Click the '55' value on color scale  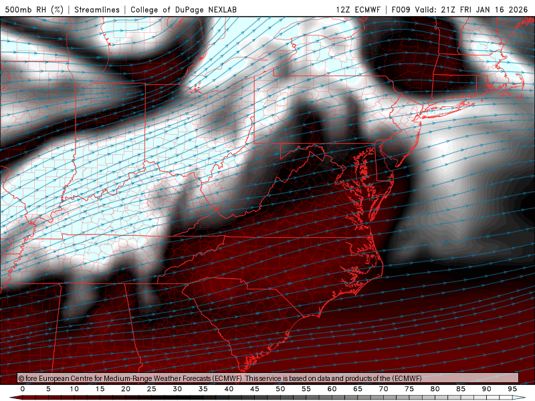click(306, 389)
